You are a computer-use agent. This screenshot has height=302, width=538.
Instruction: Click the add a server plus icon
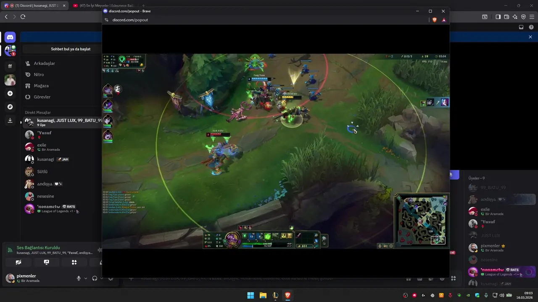[10, 94]
